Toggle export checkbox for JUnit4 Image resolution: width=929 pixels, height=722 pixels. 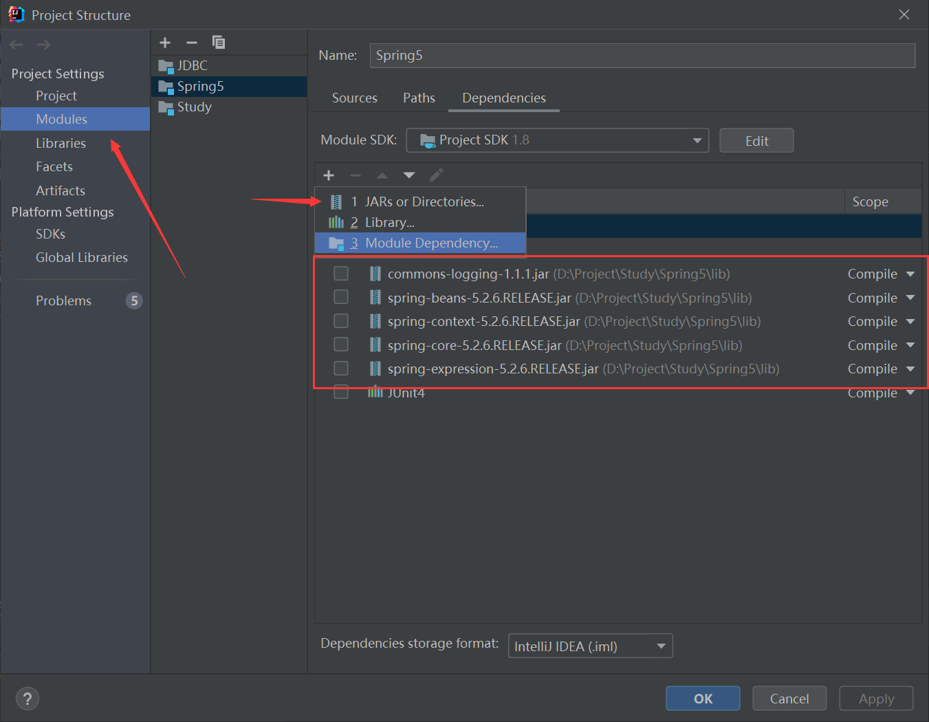[x=341, y=392]
